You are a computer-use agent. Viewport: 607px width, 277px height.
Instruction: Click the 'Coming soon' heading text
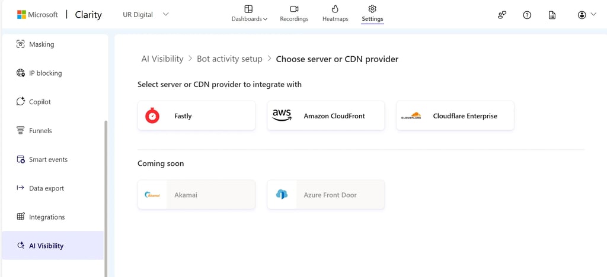[161, 164]
